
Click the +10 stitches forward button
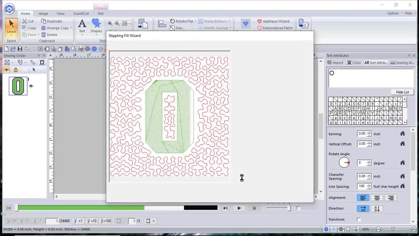pos(92,221)
